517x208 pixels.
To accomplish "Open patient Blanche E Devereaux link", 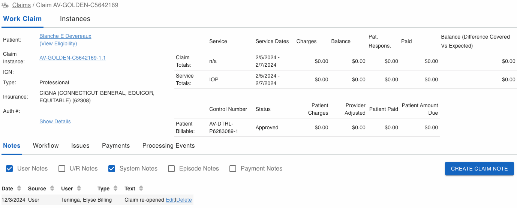I will [65, 36].
